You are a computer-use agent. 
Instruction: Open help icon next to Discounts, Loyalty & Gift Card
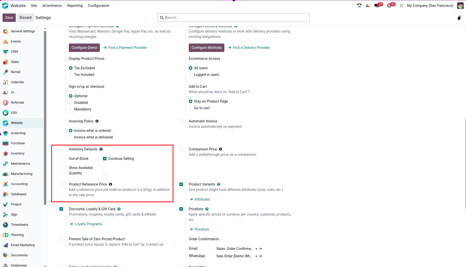119,209
